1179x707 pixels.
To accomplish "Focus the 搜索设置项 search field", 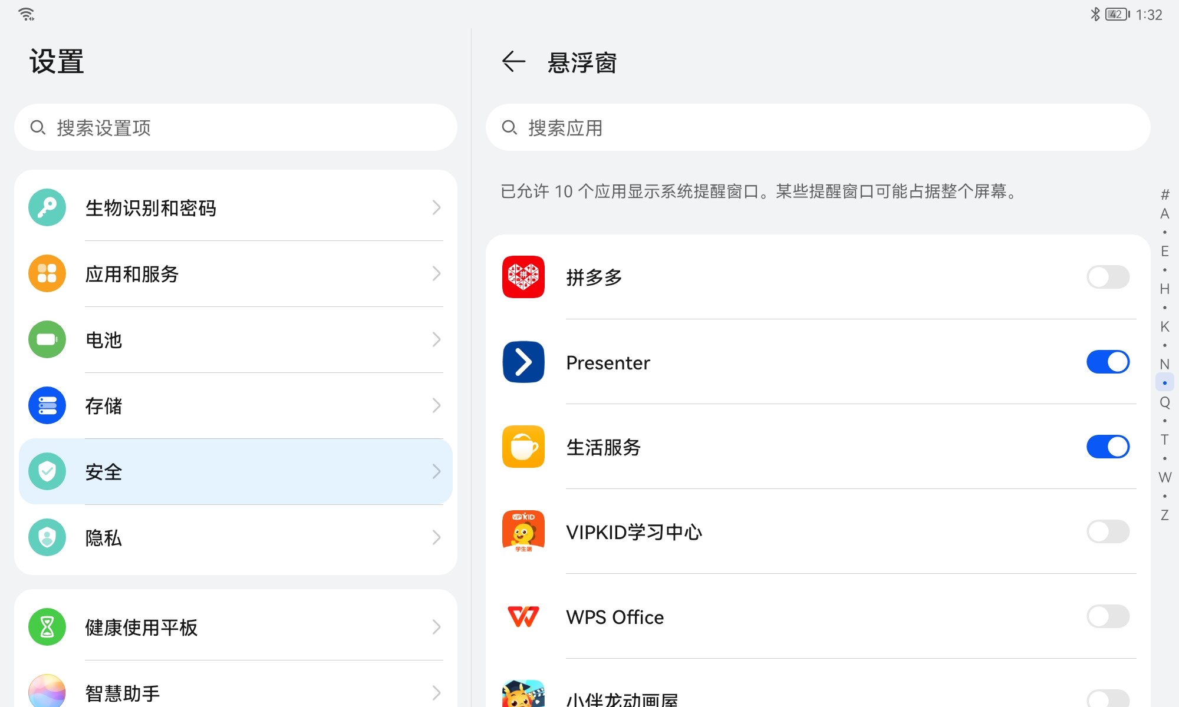I will (x=236, y=127).
